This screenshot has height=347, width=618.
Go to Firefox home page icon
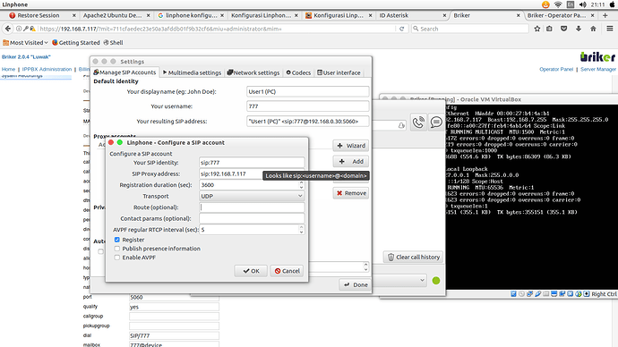click(593, 29)
